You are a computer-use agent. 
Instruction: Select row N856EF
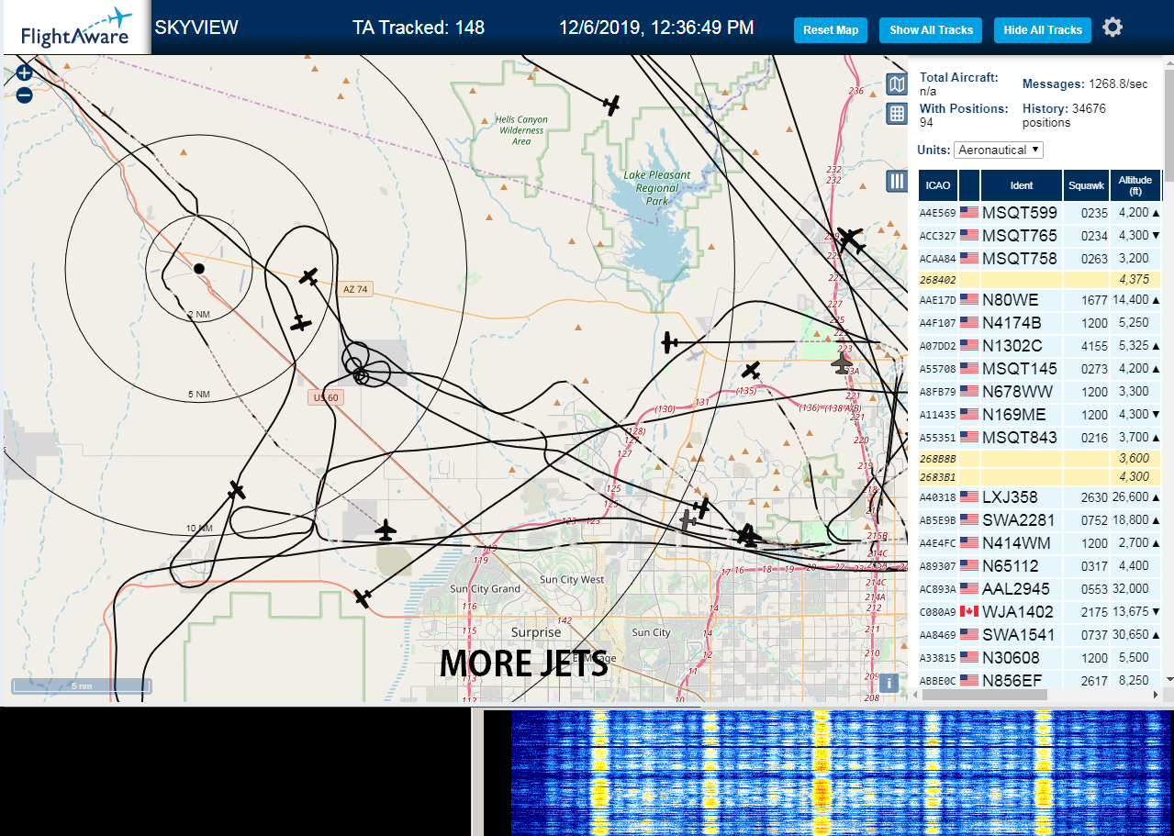tap(1041, 680)
